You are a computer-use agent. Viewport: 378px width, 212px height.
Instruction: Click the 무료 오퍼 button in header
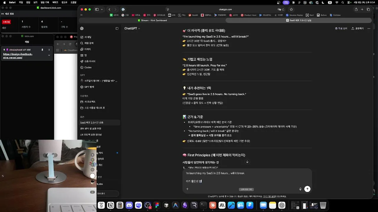point(341,29)
